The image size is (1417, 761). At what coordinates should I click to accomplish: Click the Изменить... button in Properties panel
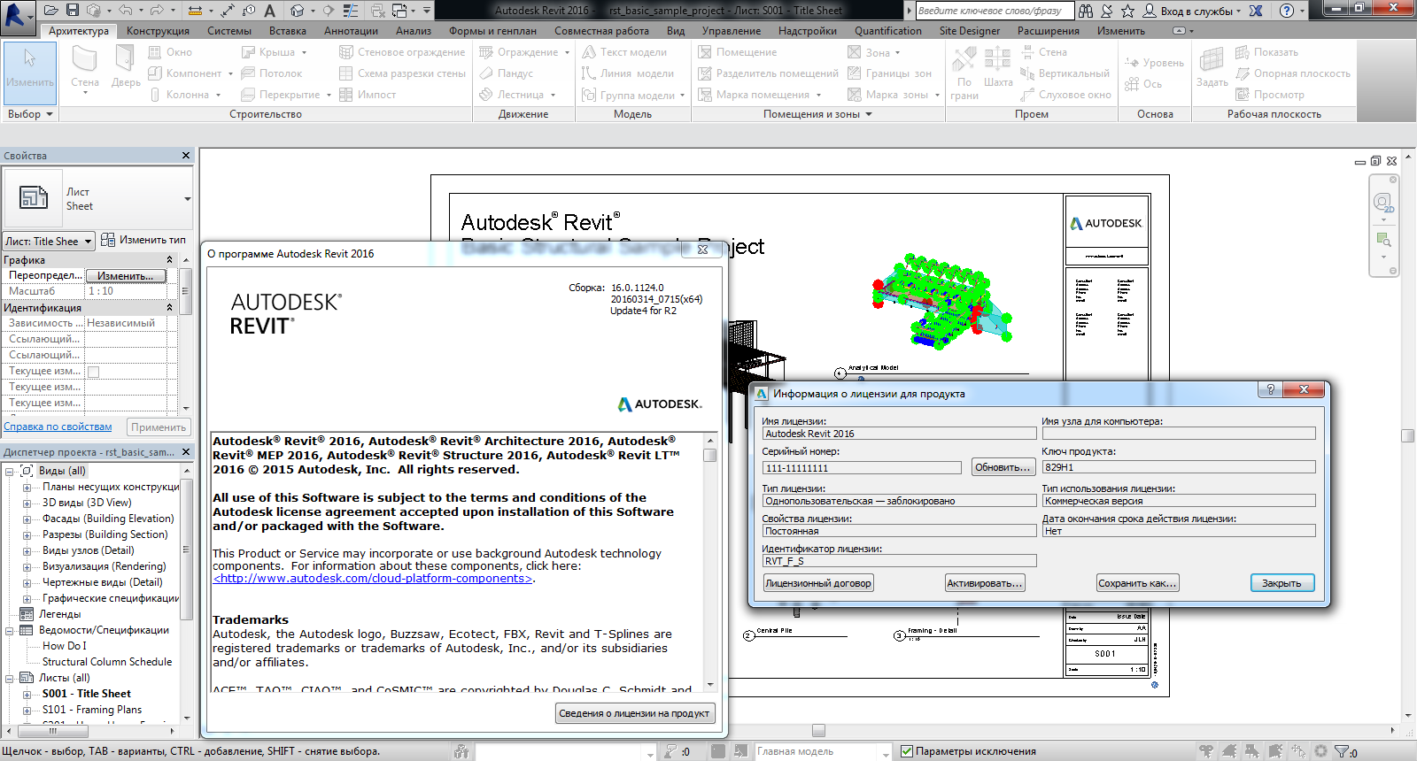pos(126,276)
